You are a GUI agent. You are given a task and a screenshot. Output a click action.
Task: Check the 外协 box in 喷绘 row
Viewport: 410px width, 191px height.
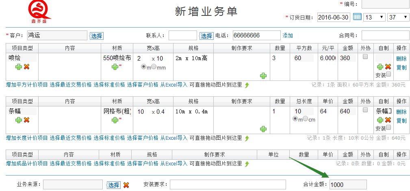pos(365,57)
